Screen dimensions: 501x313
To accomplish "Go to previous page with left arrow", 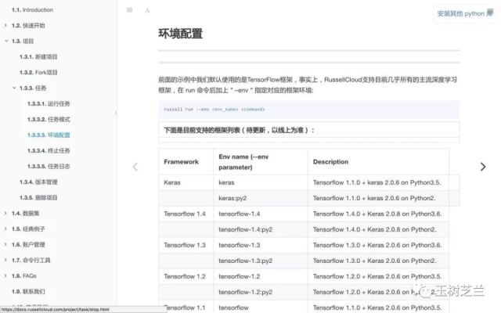I will tap(135, 167).
